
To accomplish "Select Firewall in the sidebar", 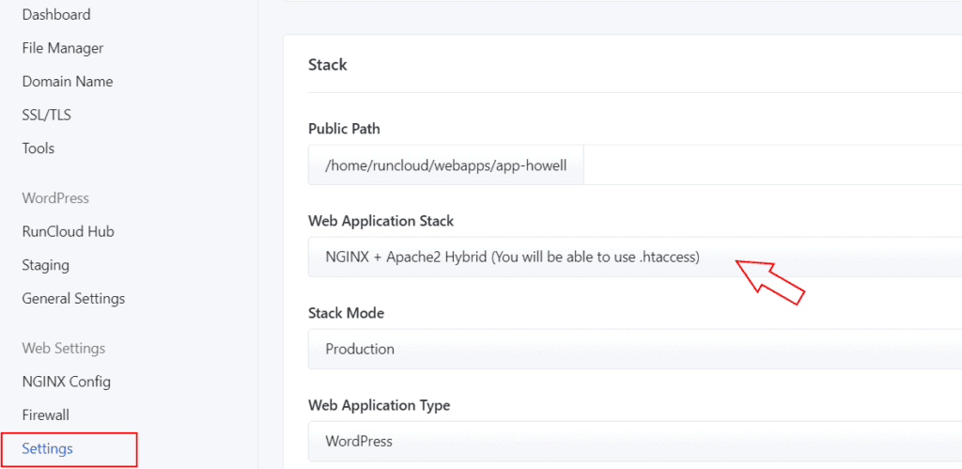I will tap(46, 414).
